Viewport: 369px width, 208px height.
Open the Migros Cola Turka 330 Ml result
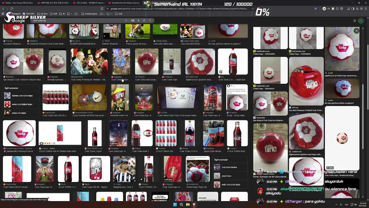tap(96, 169)
